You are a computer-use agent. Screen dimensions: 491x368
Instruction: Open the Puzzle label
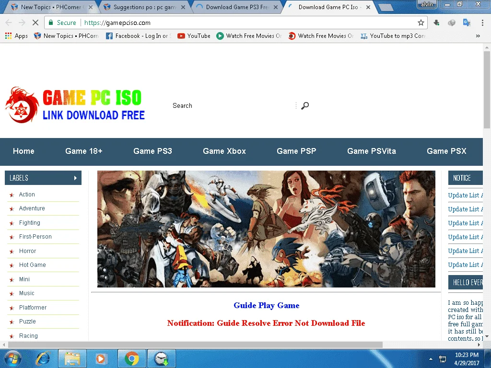tap(27, 322)
